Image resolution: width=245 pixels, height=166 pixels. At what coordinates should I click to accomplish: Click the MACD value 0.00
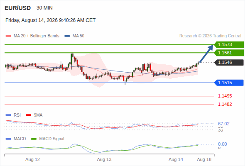222,144
